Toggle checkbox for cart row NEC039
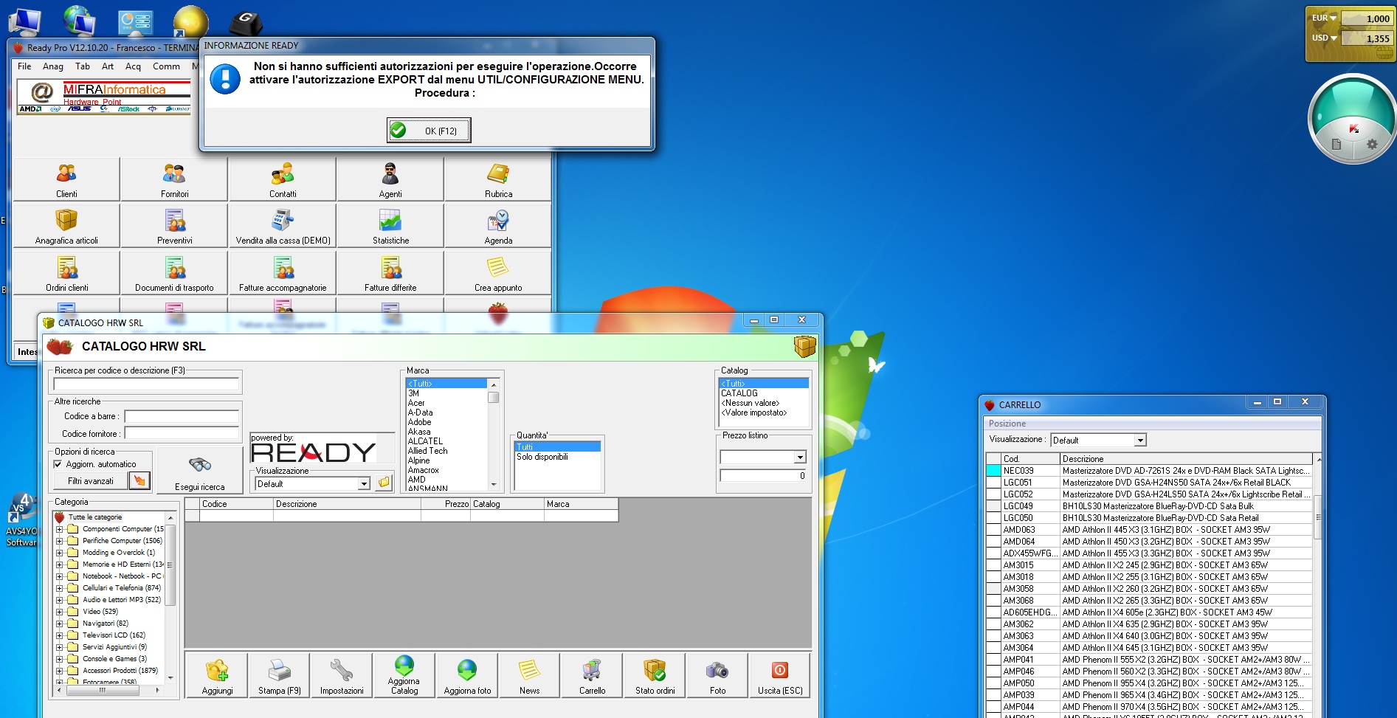The height and width of the screenshot is (718, 1397). pos(993,471)
